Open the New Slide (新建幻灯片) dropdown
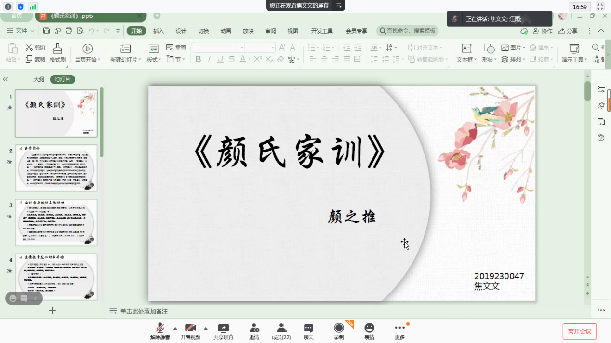This screenshot has height=343, width=611. click(125, 60)
